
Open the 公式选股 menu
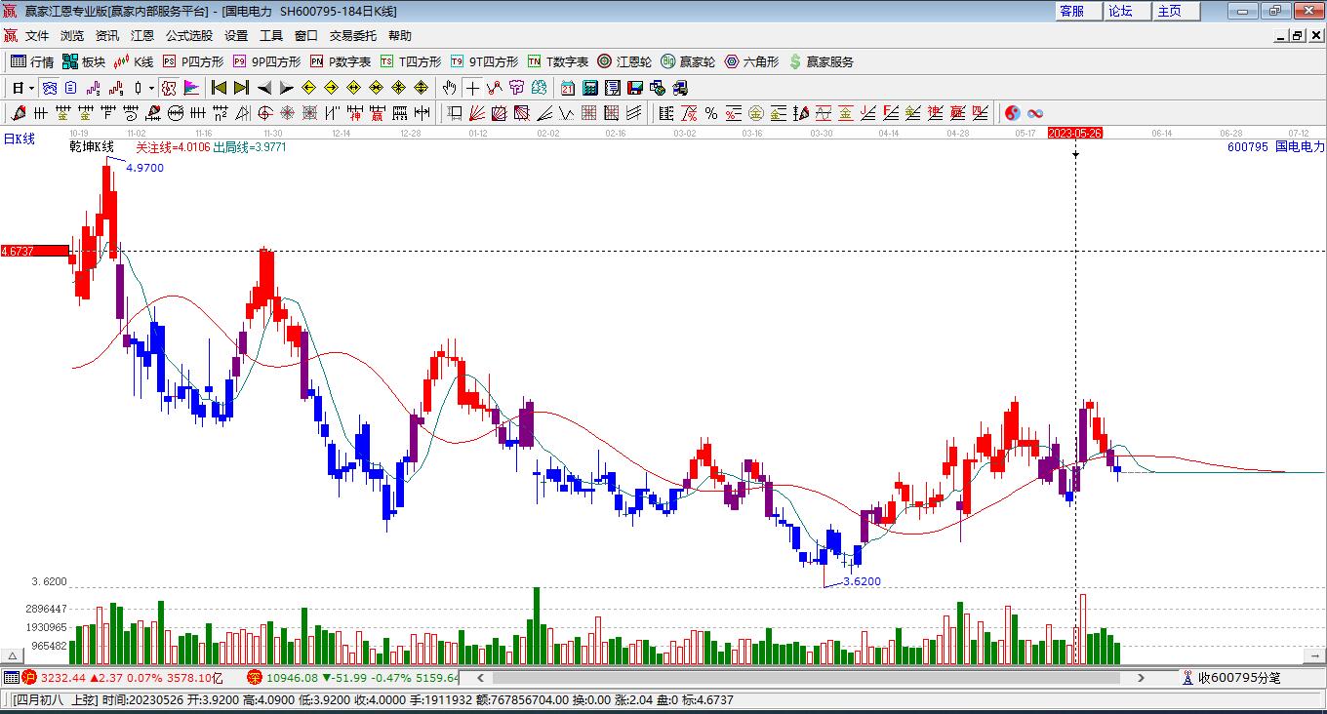click(188, 35)
